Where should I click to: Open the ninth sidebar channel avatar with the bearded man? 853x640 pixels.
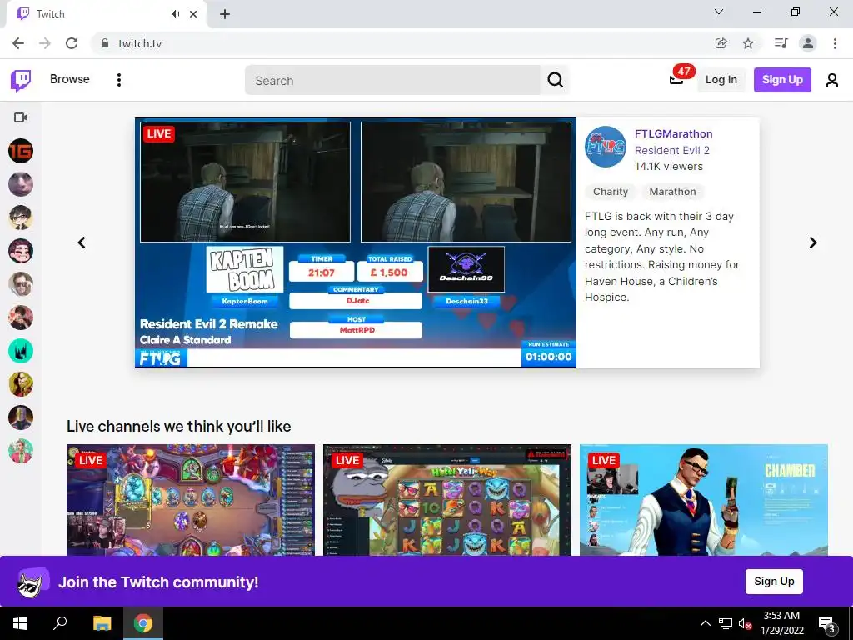(21, 417)
